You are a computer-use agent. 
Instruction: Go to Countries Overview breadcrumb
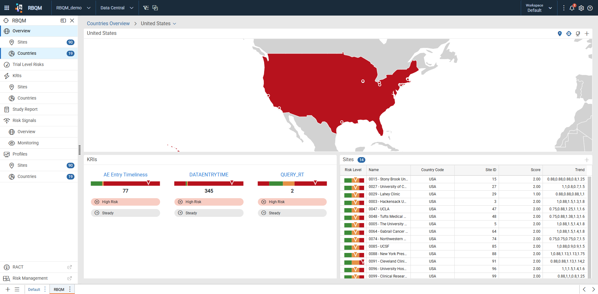pyautogui.click(x=108, y=24)
